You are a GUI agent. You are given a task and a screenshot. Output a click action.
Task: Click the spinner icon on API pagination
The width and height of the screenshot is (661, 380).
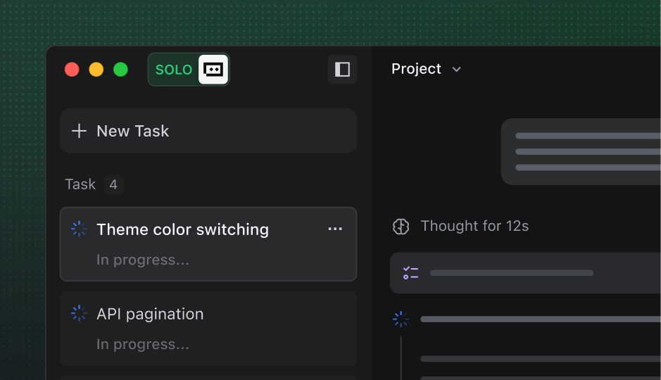[80, 314]
